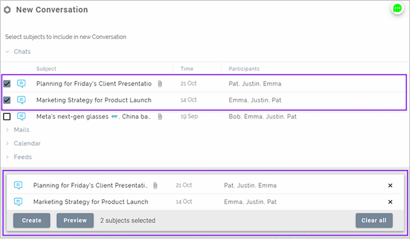
Task: Expand the Calendar section
Action: click(7, 143)
